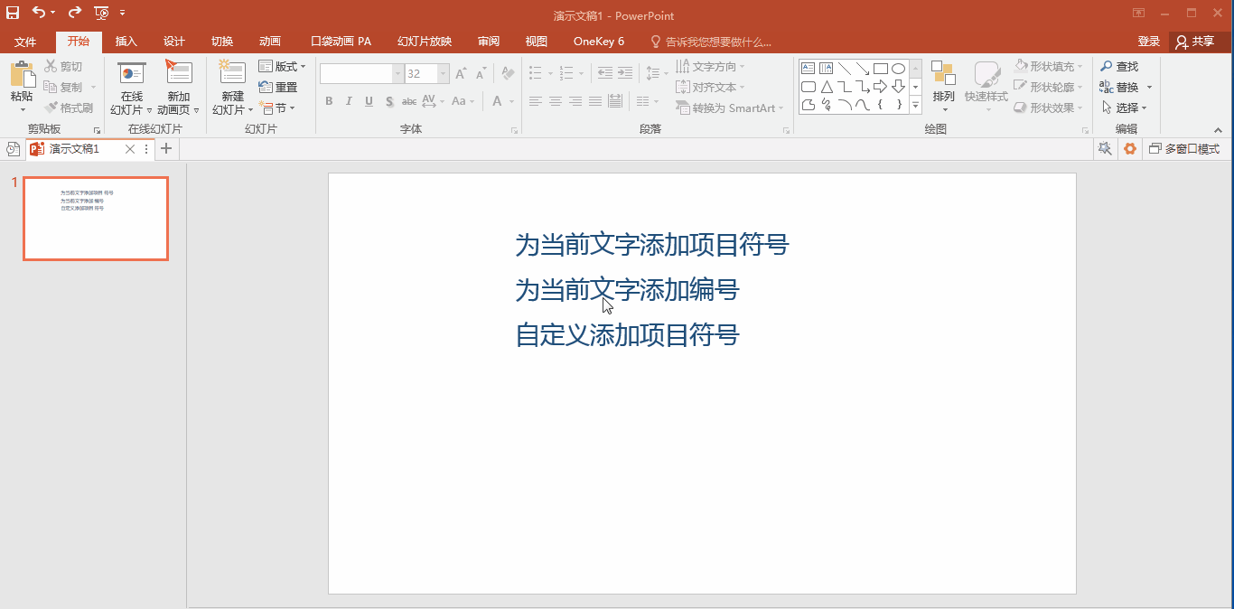Expand the shapes gallery more arrow

[915, 105]
